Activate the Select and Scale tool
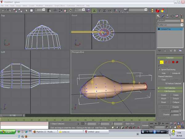This screenshot has width=185, height=139. [65, 11]
